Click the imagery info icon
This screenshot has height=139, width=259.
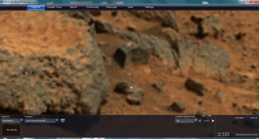(x=63, y=121)
